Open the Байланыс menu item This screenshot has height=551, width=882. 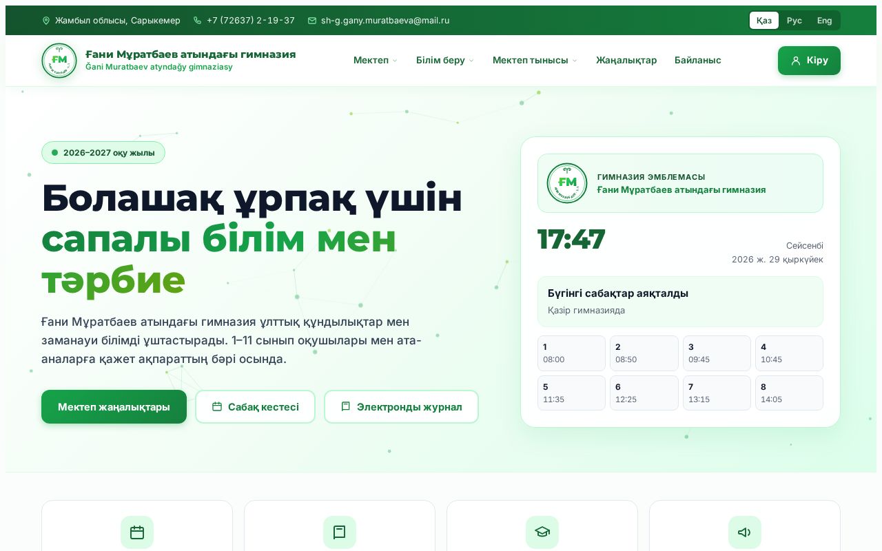pyautogui.click(x=698, y=61)
